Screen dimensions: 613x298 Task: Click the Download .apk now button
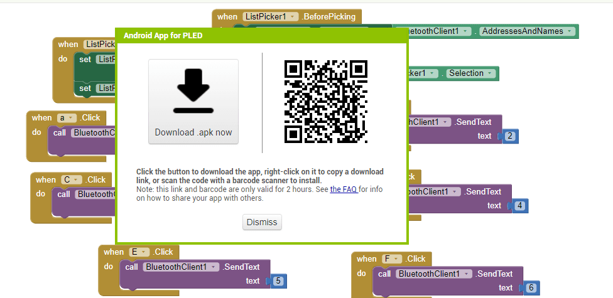coord(193,102)
